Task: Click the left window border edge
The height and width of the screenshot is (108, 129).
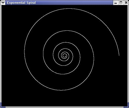Action: click(x=1, y=54)
